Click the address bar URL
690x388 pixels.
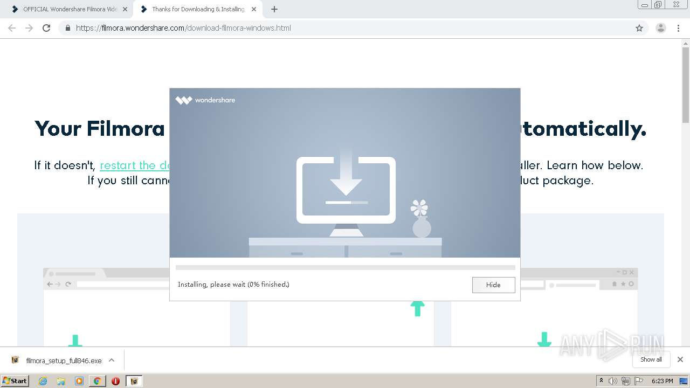tap(183, 28)
